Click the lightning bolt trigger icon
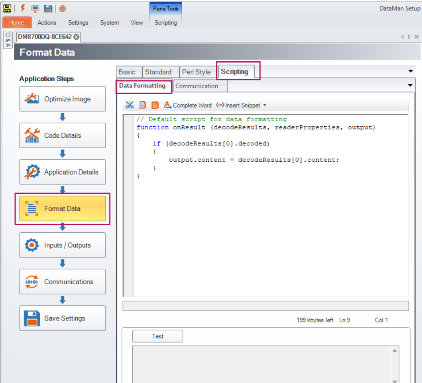 [23, 9]
